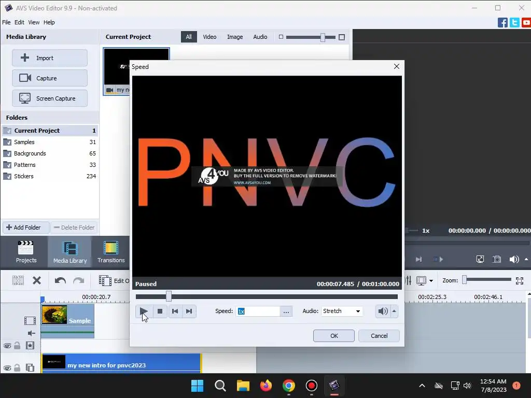531x398 pixels.
Task: Open the Edit menu
Action: tap(19, 22)
